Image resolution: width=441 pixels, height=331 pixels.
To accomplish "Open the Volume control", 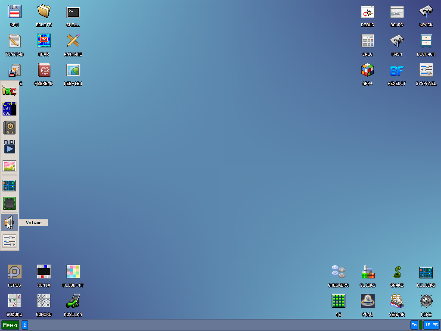I will tap(9, 222).
